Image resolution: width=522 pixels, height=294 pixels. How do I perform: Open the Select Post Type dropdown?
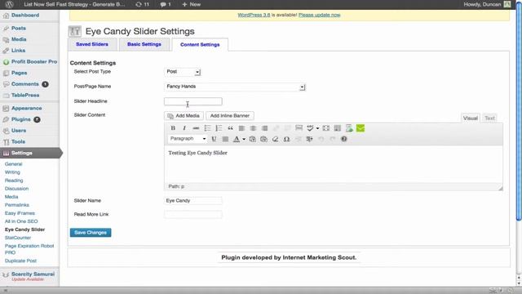click(x=183, y=72)
